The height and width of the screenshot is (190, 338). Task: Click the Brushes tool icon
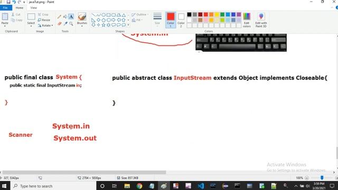click(x=82, y=16)
